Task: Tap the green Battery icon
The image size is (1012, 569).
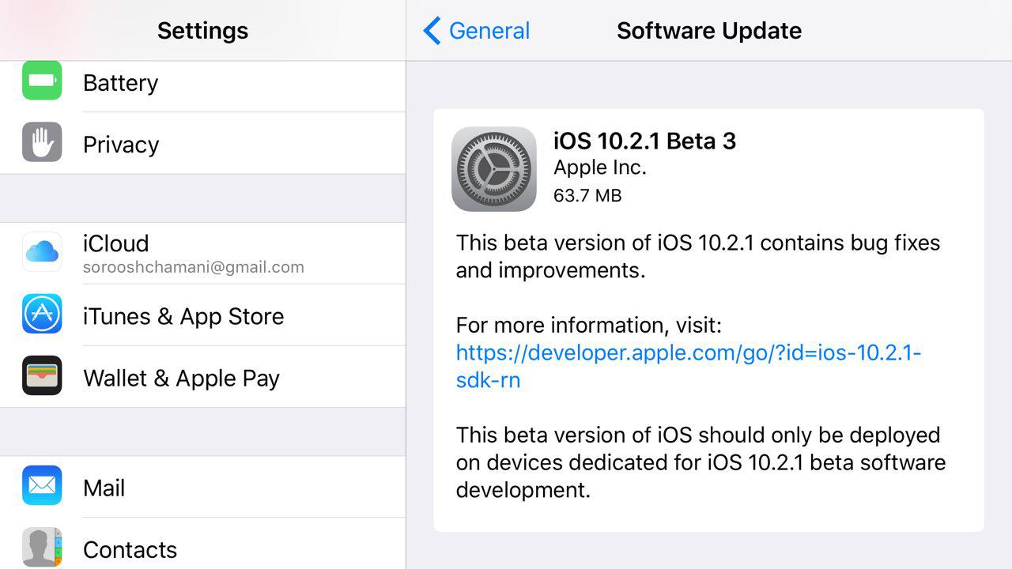Action: (42, 81)
